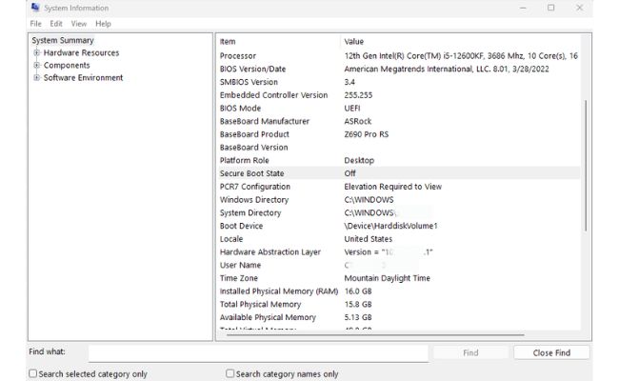Select the Hardware Resources tree item
This screenshot has width=619, height=381.
81,53
